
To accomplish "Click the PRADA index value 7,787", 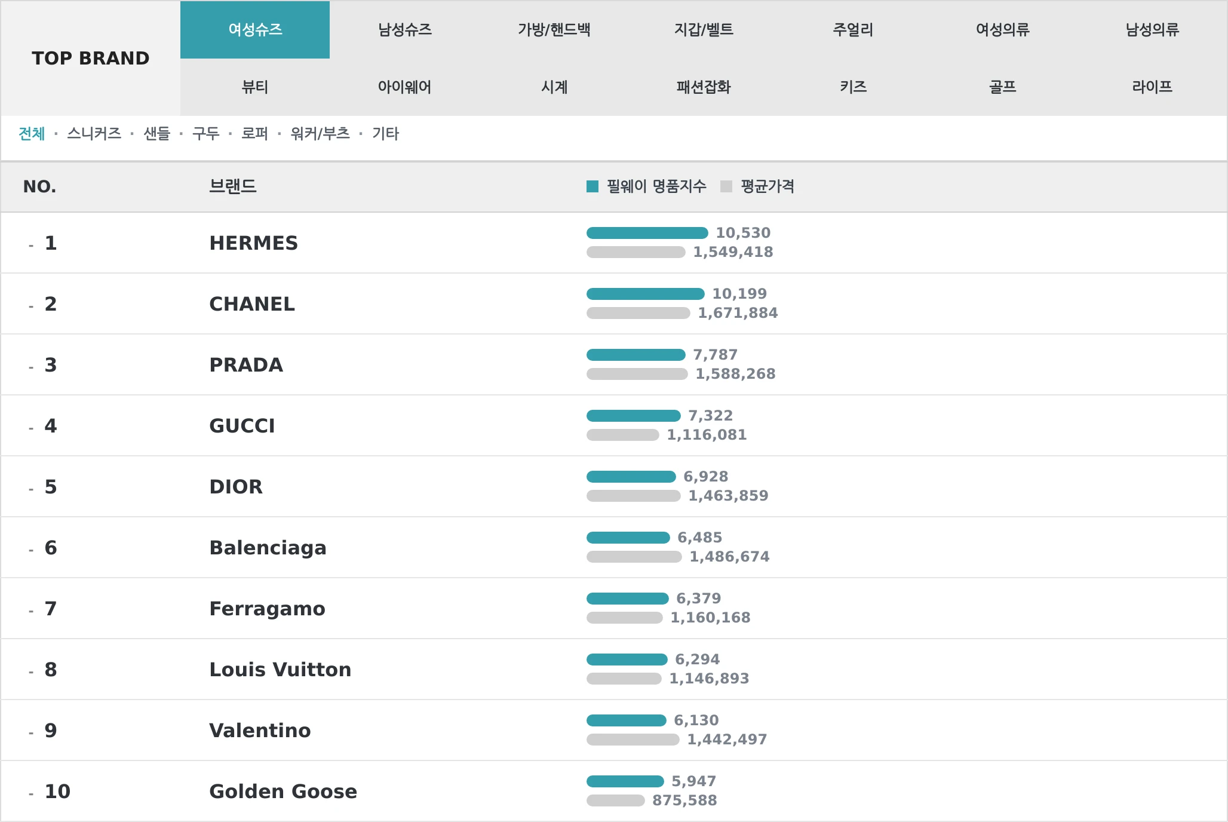I will click(x=715, y=355).
